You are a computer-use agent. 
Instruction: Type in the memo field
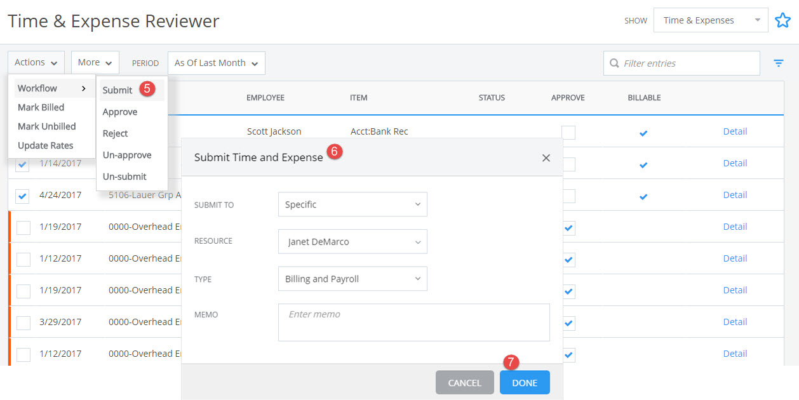click(413, 323)
